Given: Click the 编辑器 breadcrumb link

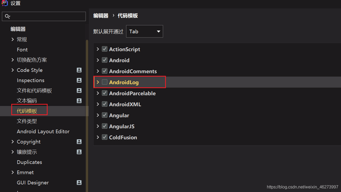Looking at the screenshot, I should point(100,15).
